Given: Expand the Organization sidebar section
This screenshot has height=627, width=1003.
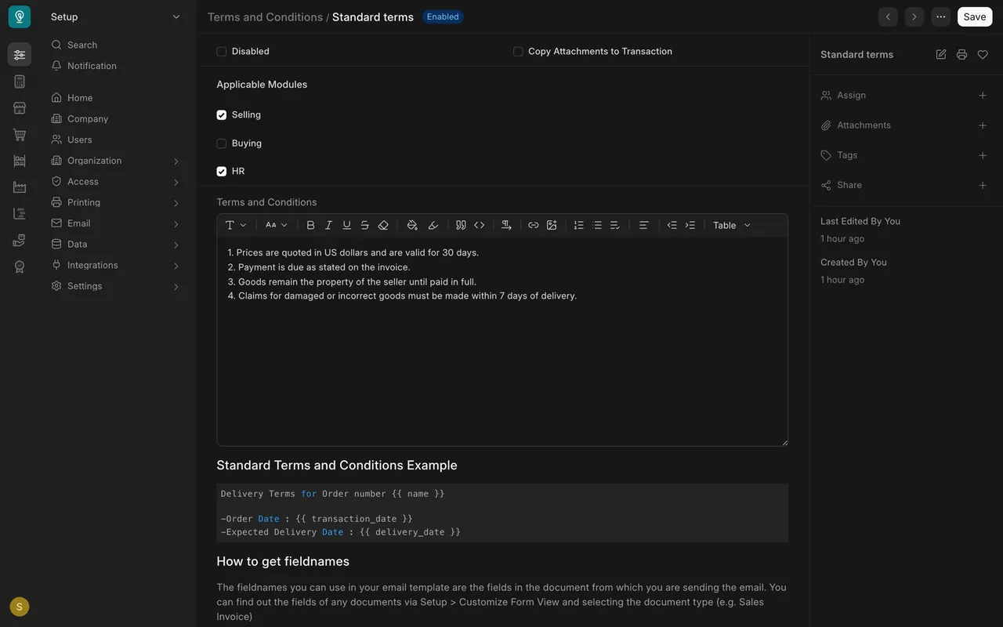Looking at the screenshot, I should tap(115, 161).
